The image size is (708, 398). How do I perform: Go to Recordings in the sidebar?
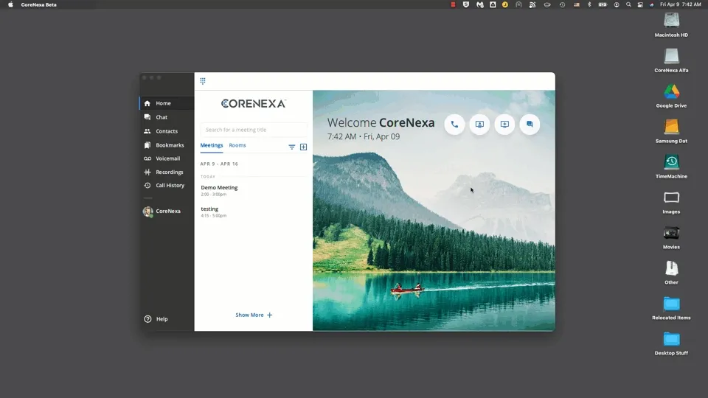[169, 172]
